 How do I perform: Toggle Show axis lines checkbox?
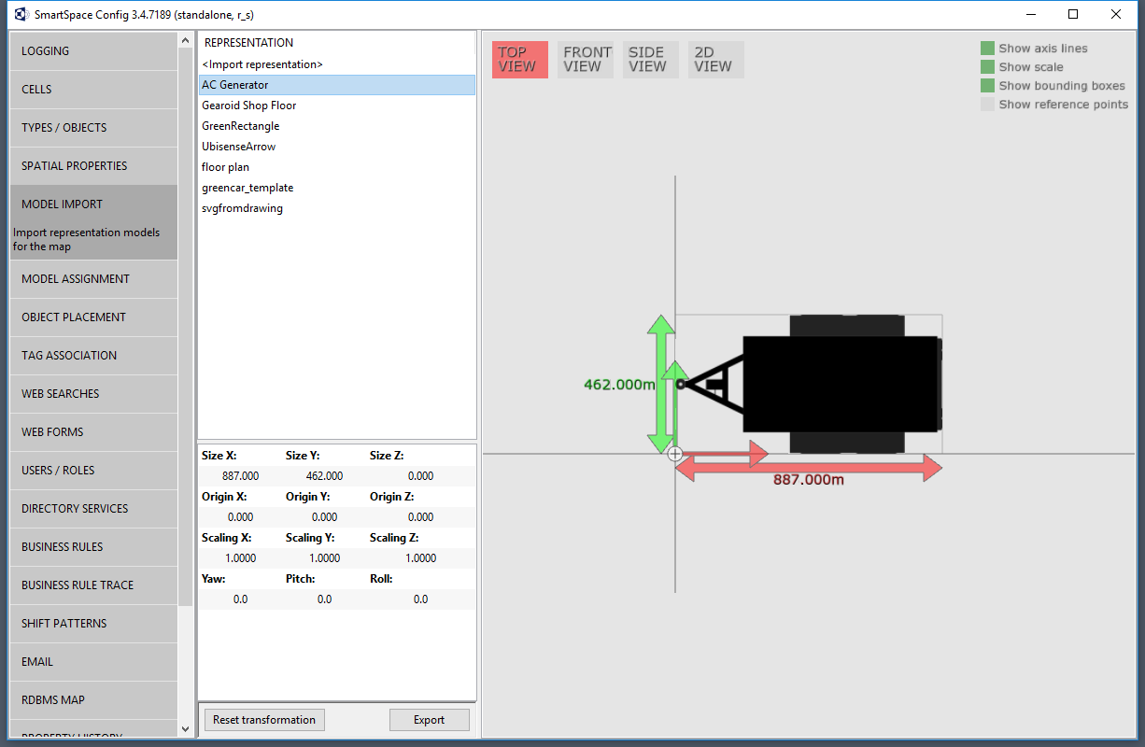coord(987,49)
